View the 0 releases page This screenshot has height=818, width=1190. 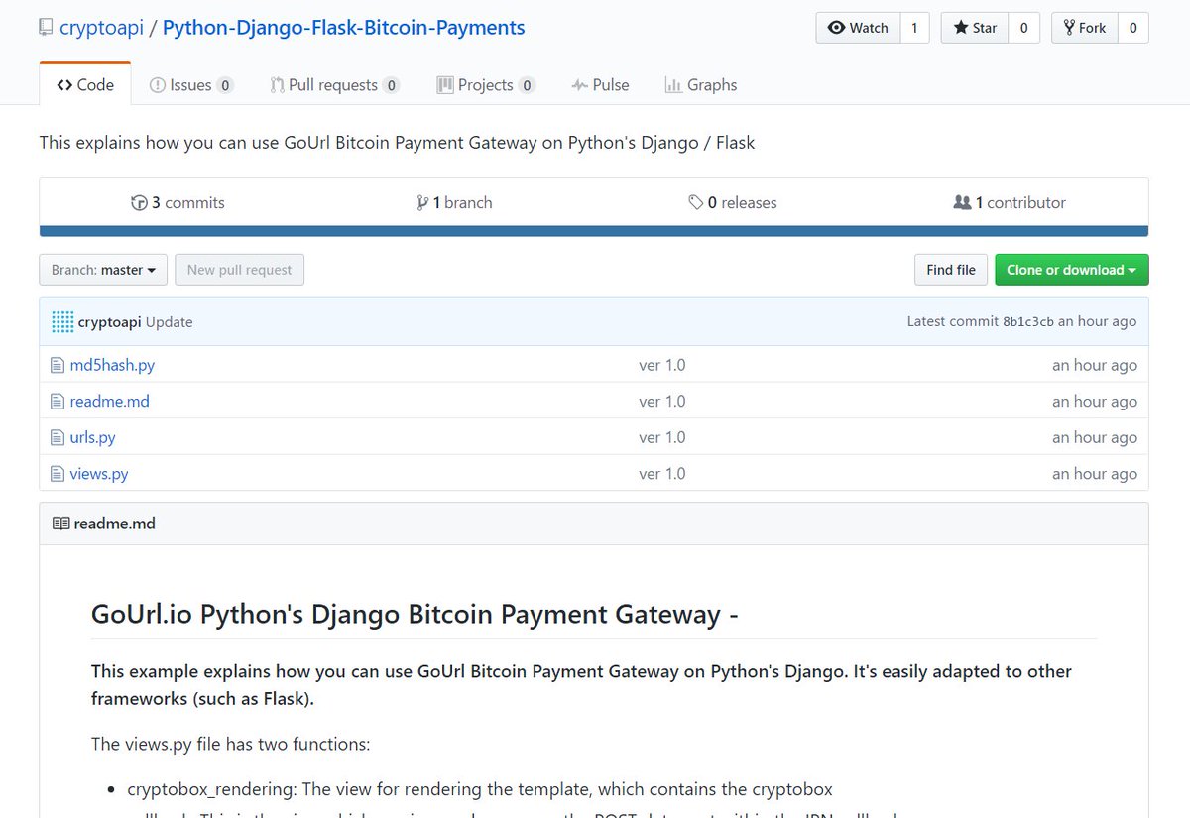tap(733, 202)
